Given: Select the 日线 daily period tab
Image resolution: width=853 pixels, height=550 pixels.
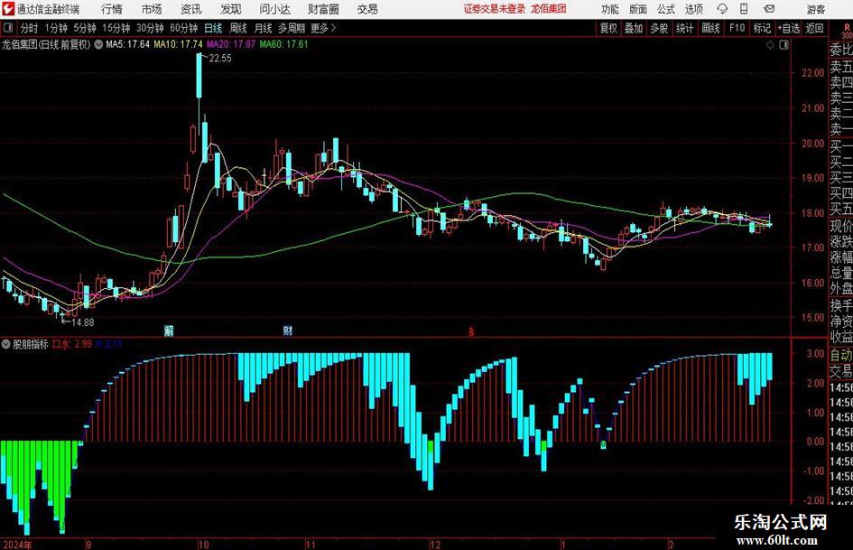Looking at the screenshot, I should point(213,28).
